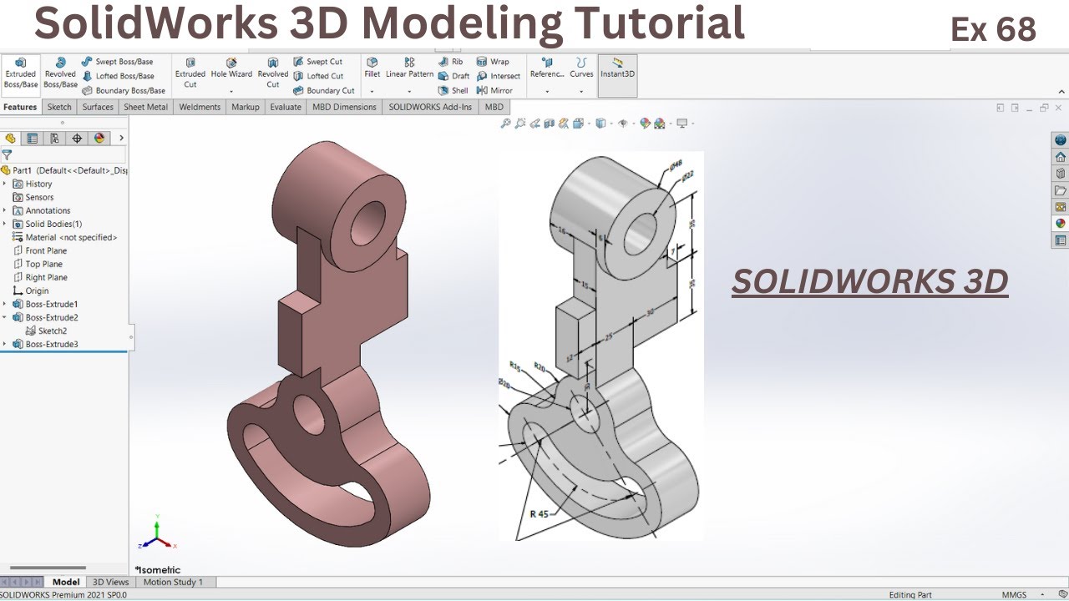Screen dimensions: 1069x601
Task: Choose Swept Boss/Base feature
Action: (x=117, y=62)
